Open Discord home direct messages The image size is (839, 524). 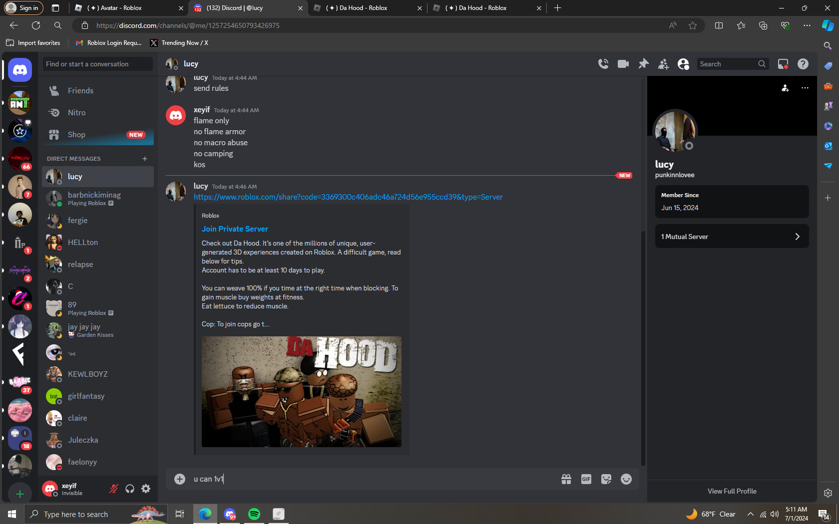point(20,70)
